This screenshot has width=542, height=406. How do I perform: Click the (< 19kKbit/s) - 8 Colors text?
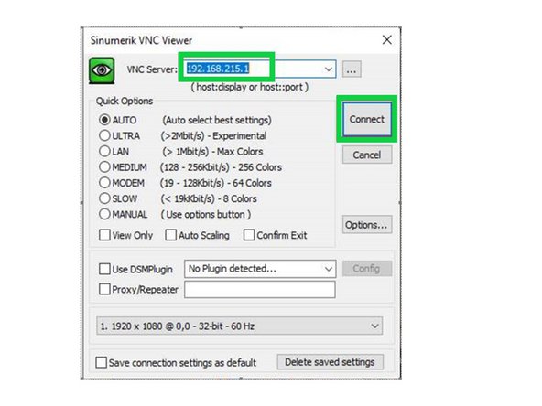[209, 198]
